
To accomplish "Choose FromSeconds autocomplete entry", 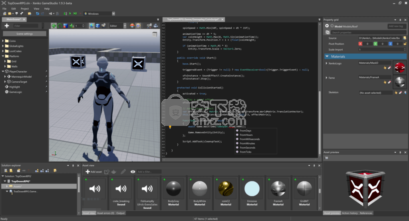I will (x=248, y=148).
